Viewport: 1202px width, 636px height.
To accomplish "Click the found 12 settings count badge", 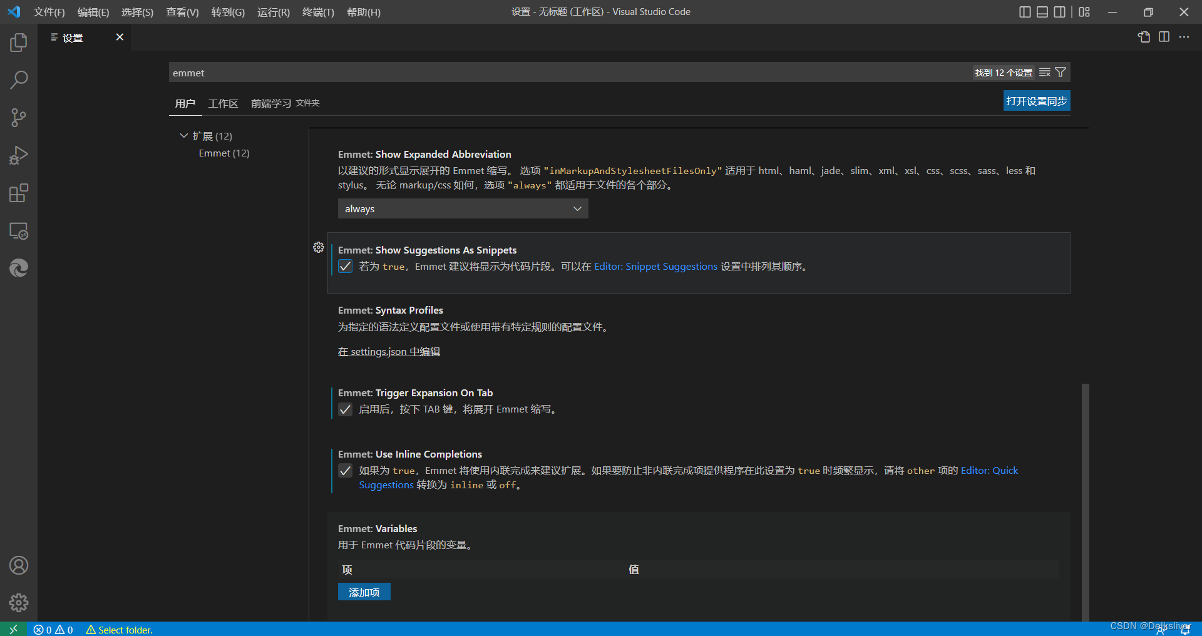I will click(x=1004, y=73).
